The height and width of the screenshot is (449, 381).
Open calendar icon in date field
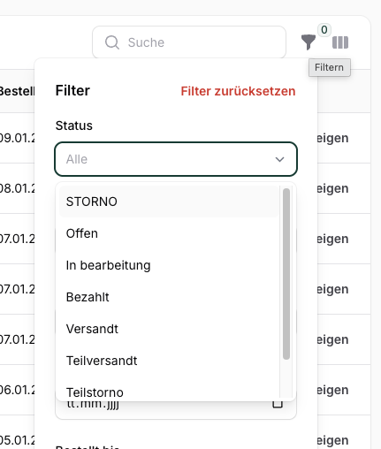click(x=278, y=404)
